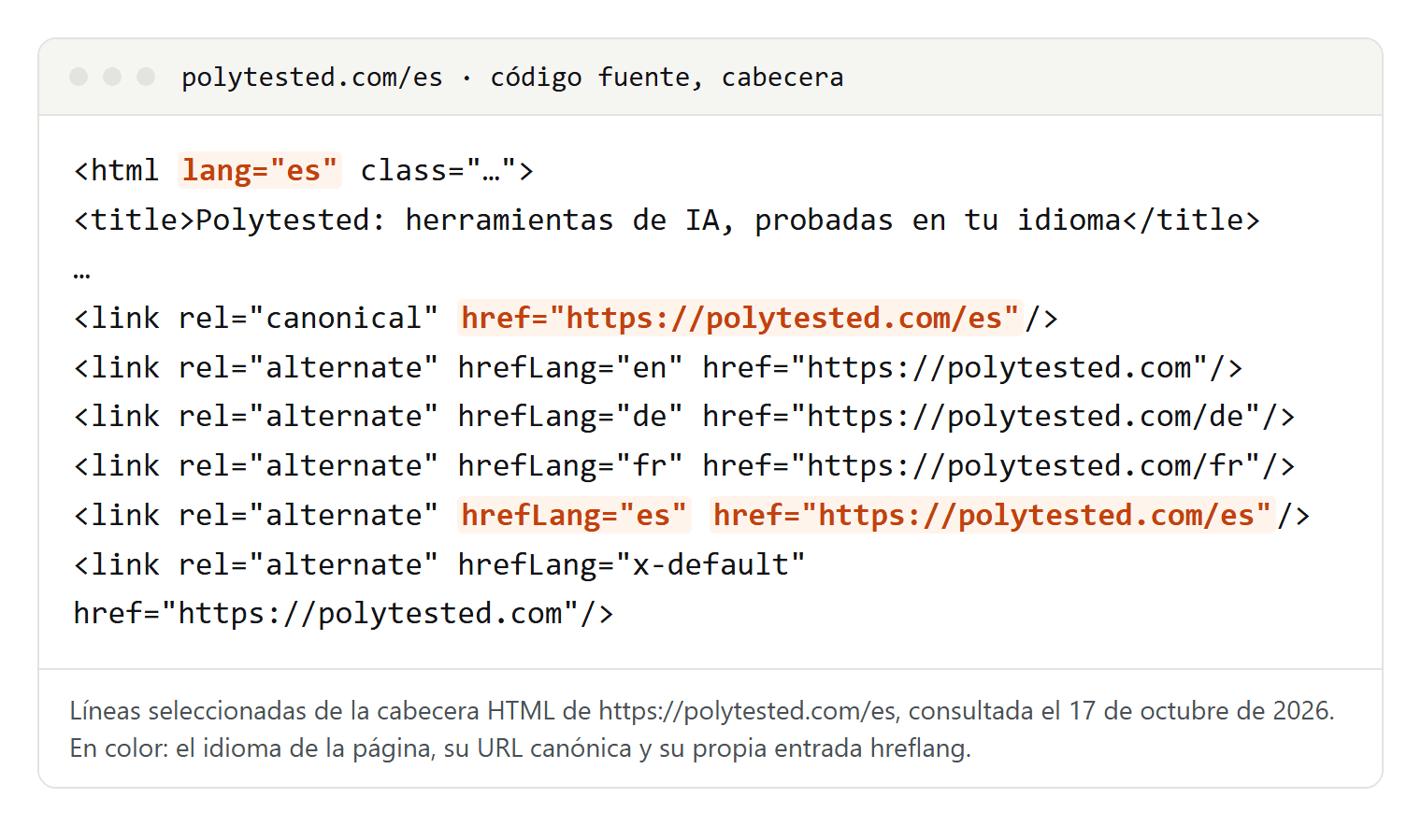Click rel="canonical" in the canonical link line

[x=308, y=318]
